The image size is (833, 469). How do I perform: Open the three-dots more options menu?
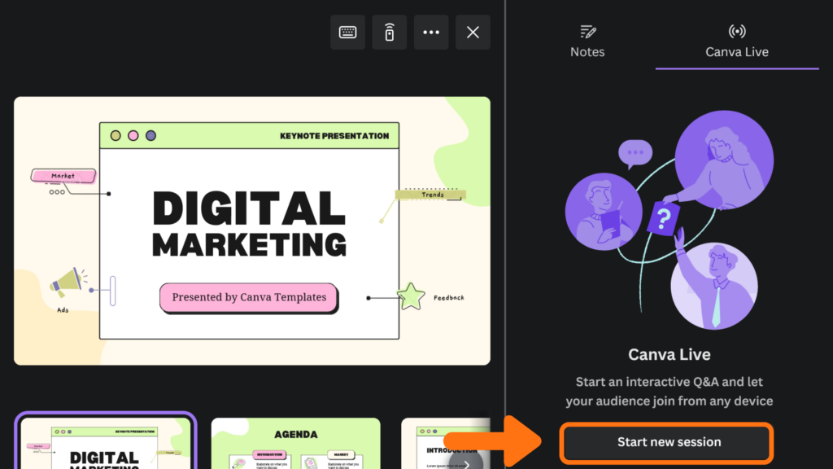coord(431,33)
